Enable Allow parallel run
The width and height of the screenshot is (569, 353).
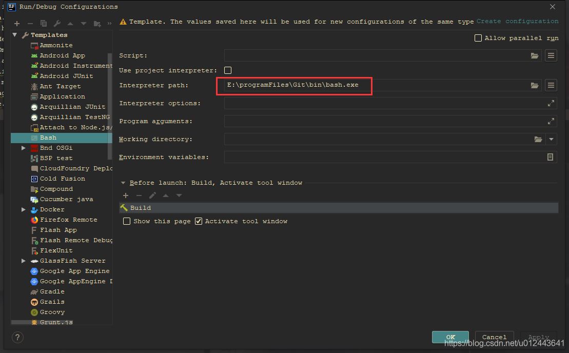click(x=478, y=37)
